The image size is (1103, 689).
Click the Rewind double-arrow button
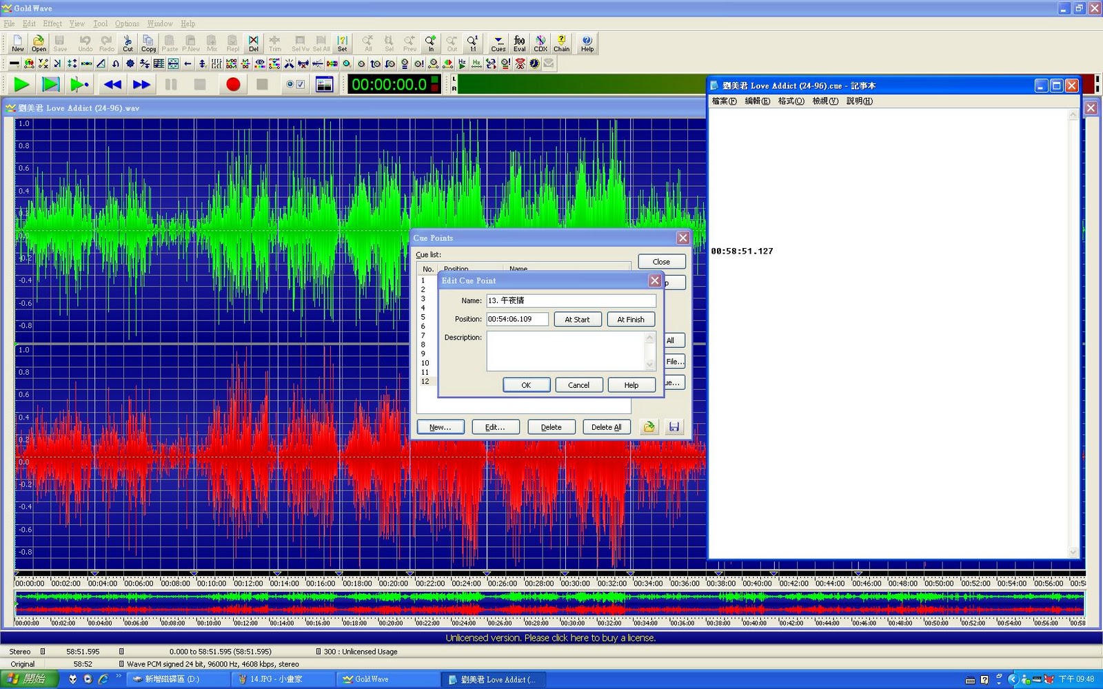[x=112, y=85]
